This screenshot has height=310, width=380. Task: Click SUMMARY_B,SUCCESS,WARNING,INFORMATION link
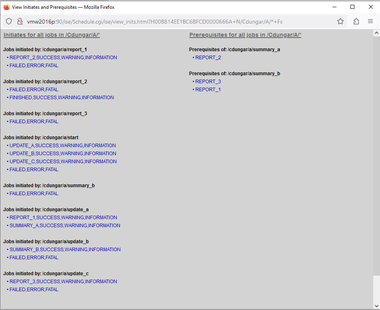65,250
